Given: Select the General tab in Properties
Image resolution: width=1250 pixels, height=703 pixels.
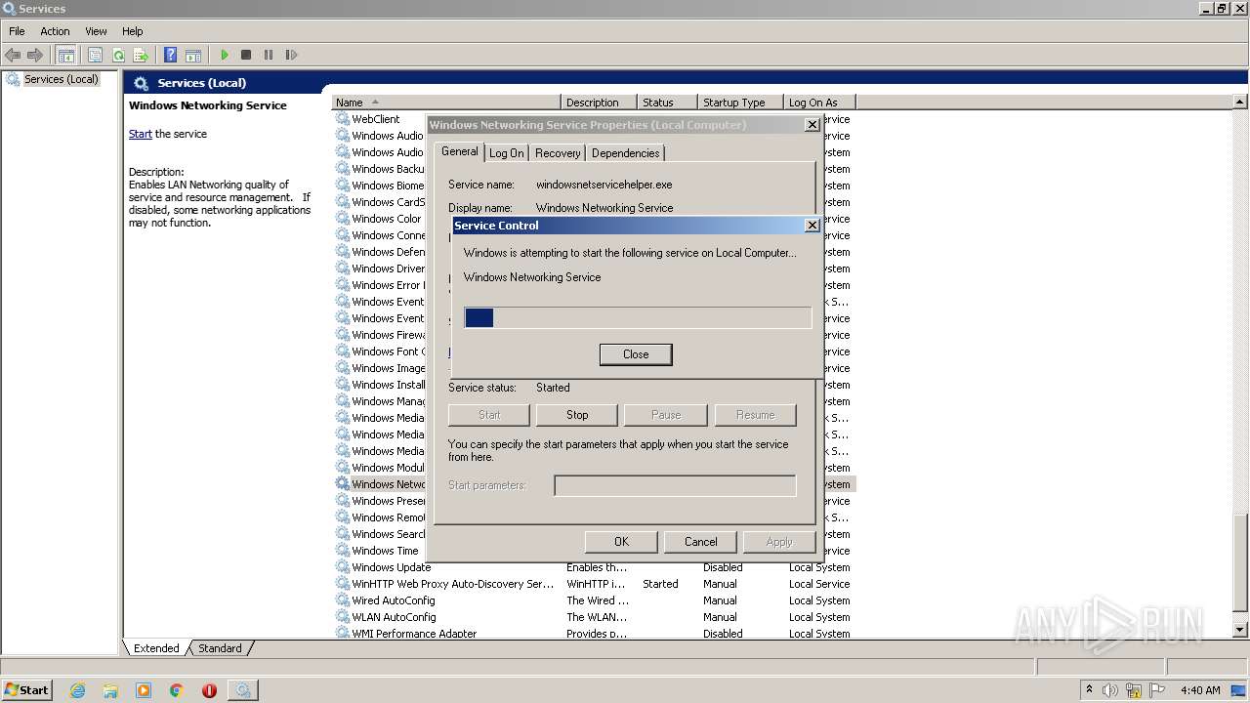Looking at the screenshot, I should click(x=459, y=151).
